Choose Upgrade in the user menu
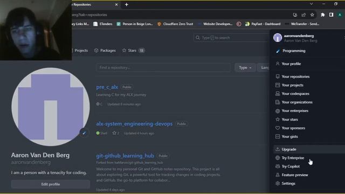The height and width of the screenshot is (194, 345). click(x=309, y=149)
